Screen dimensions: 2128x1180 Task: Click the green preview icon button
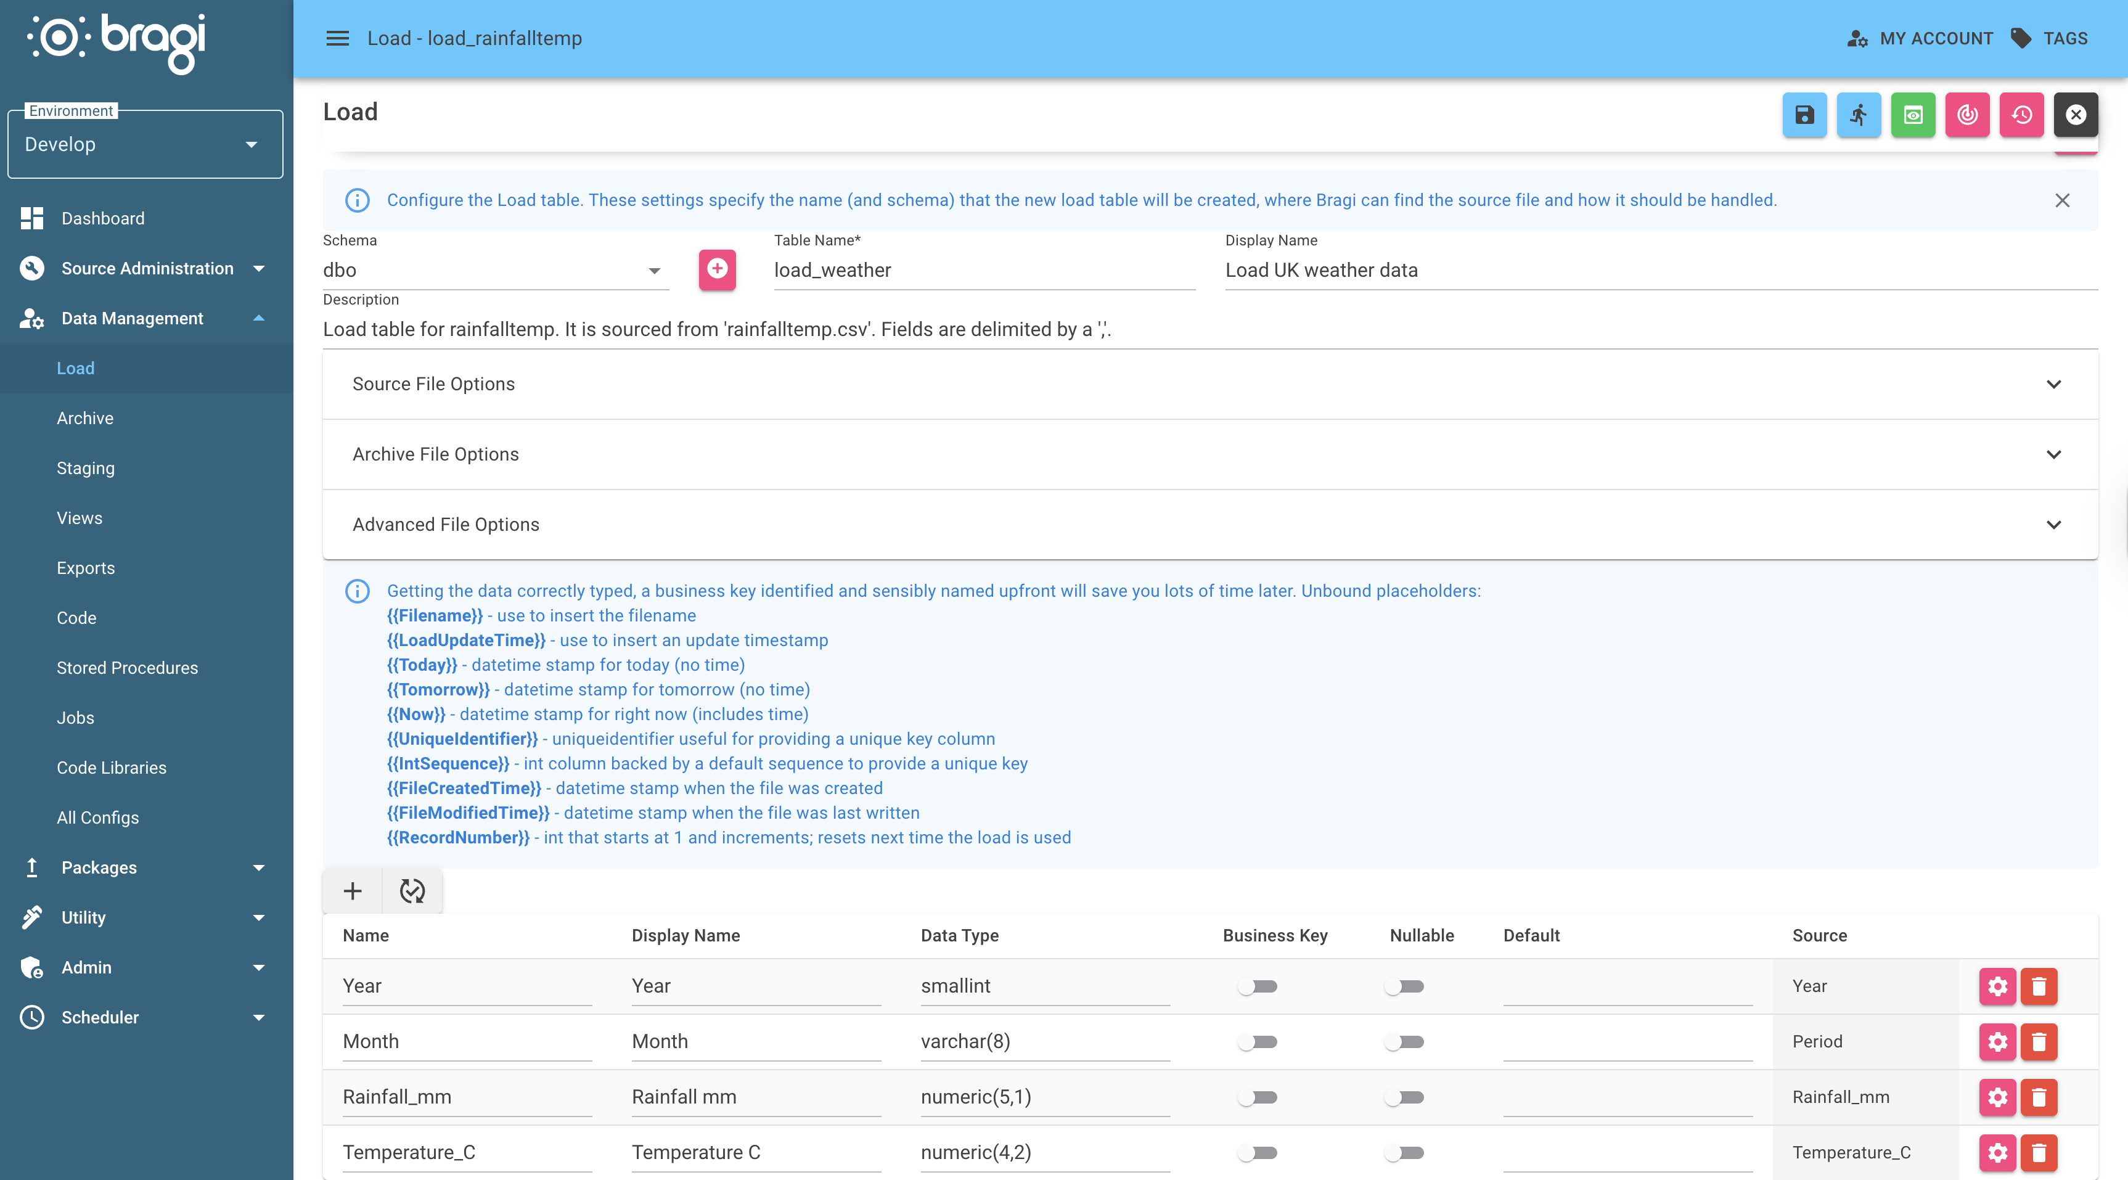click(1912, 114)
